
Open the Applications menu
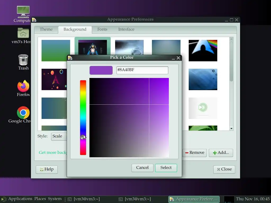coord(20,199)
